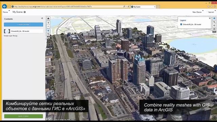
Task: Click the Add Layers button
Action: tap(23, 24)
